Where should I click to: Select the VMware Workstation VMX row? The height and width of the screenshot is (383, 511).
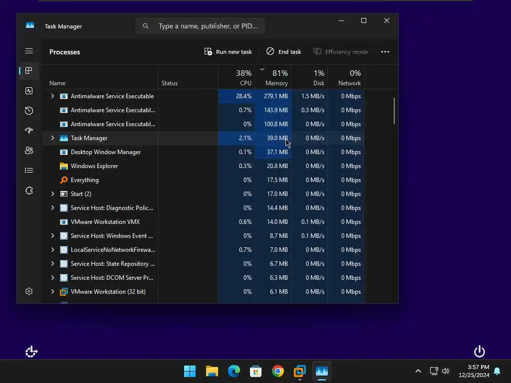coord(203,222)
